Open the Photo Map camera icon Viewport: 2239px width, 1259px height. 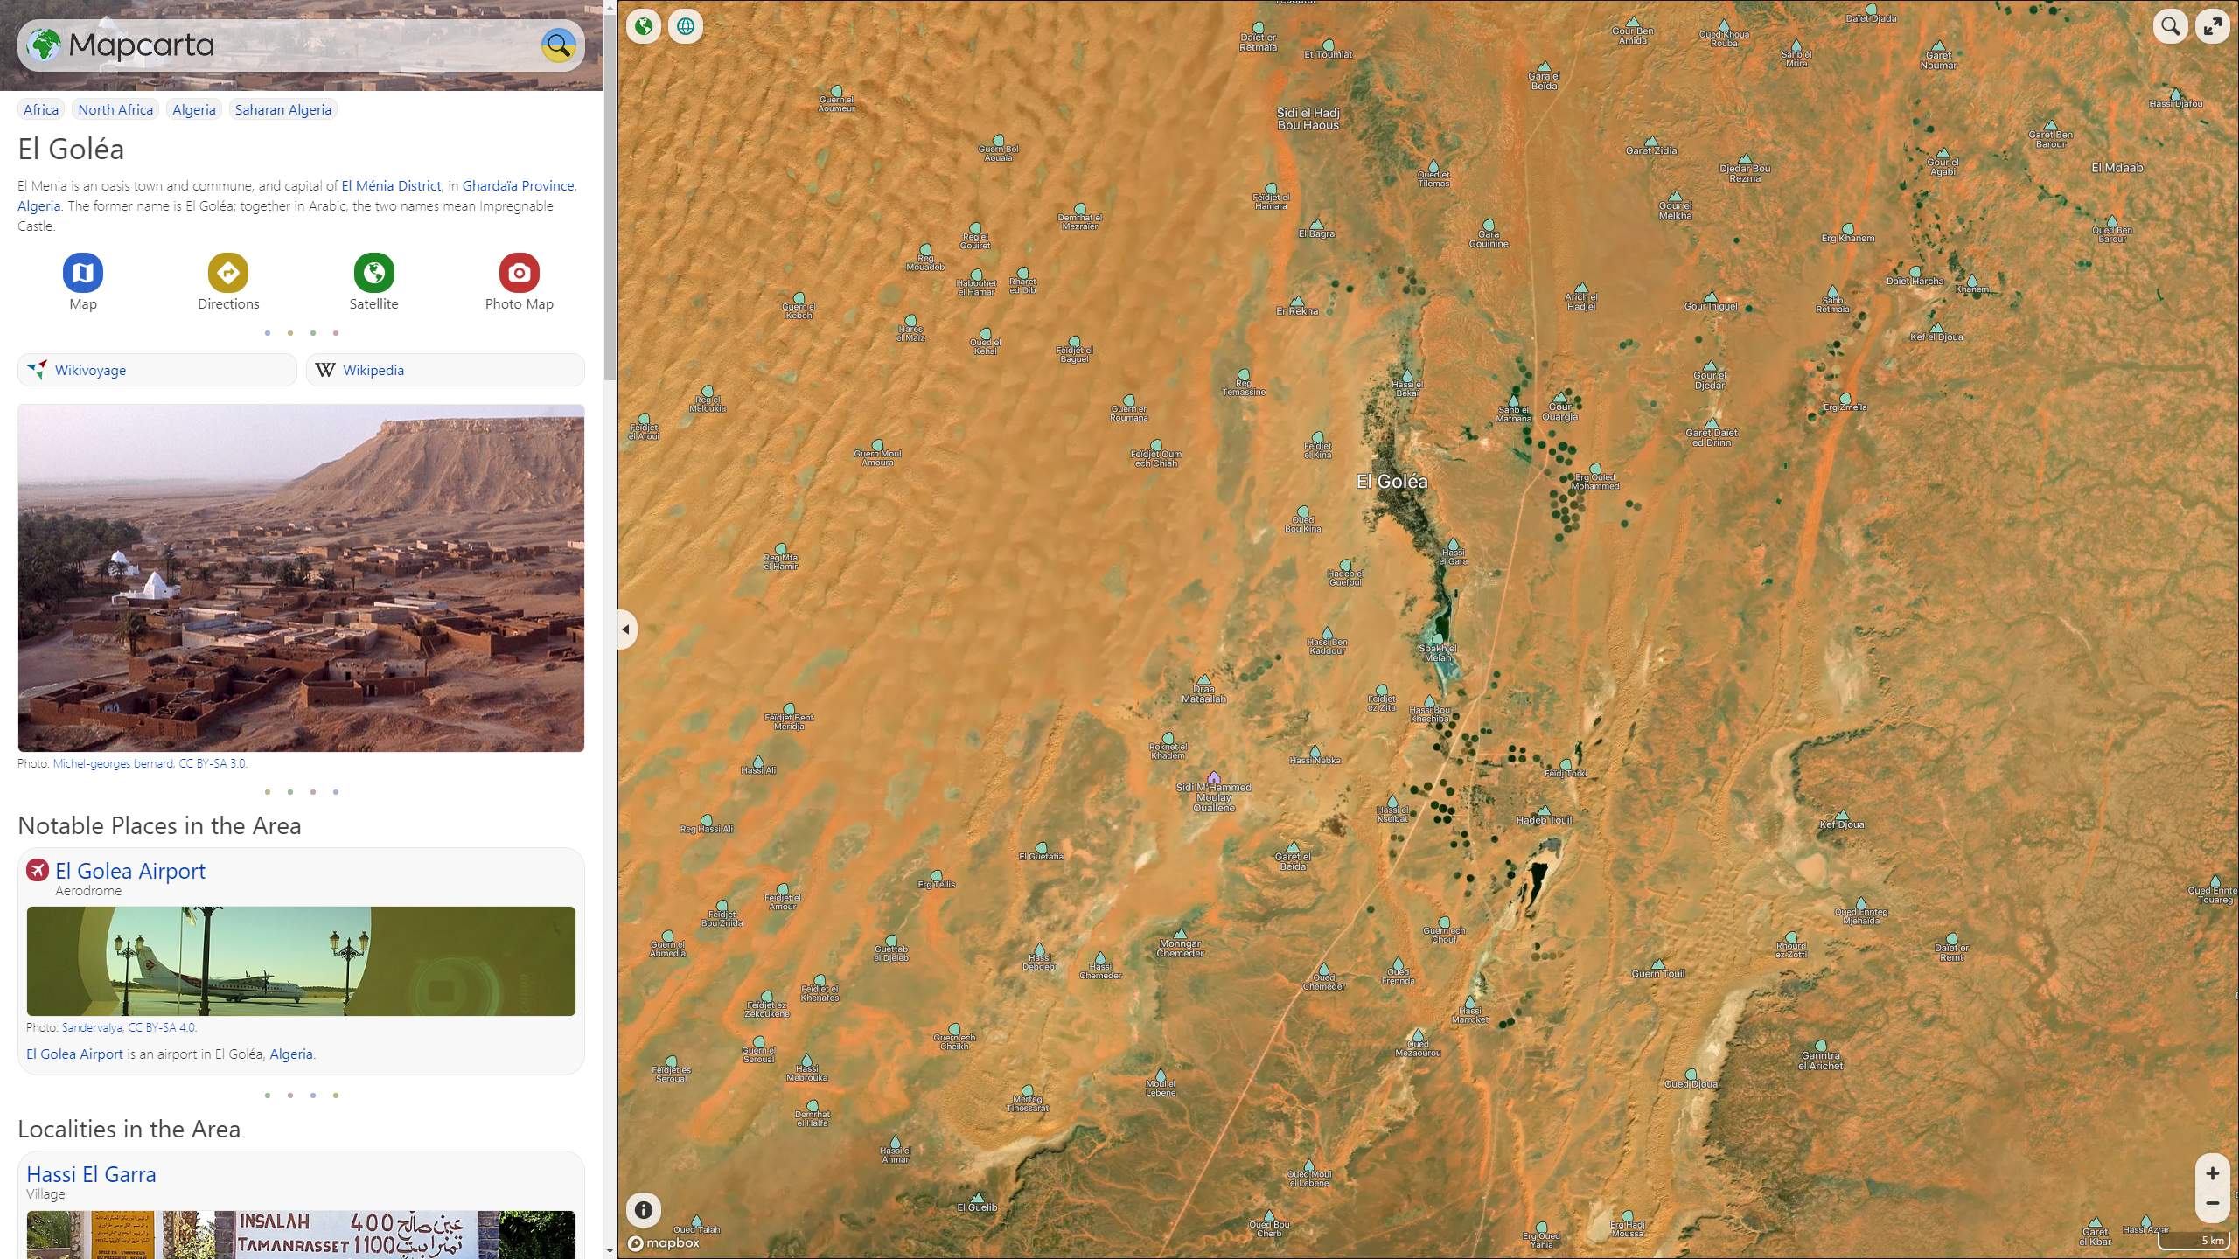pyautogui.click(x=520, y=273)
